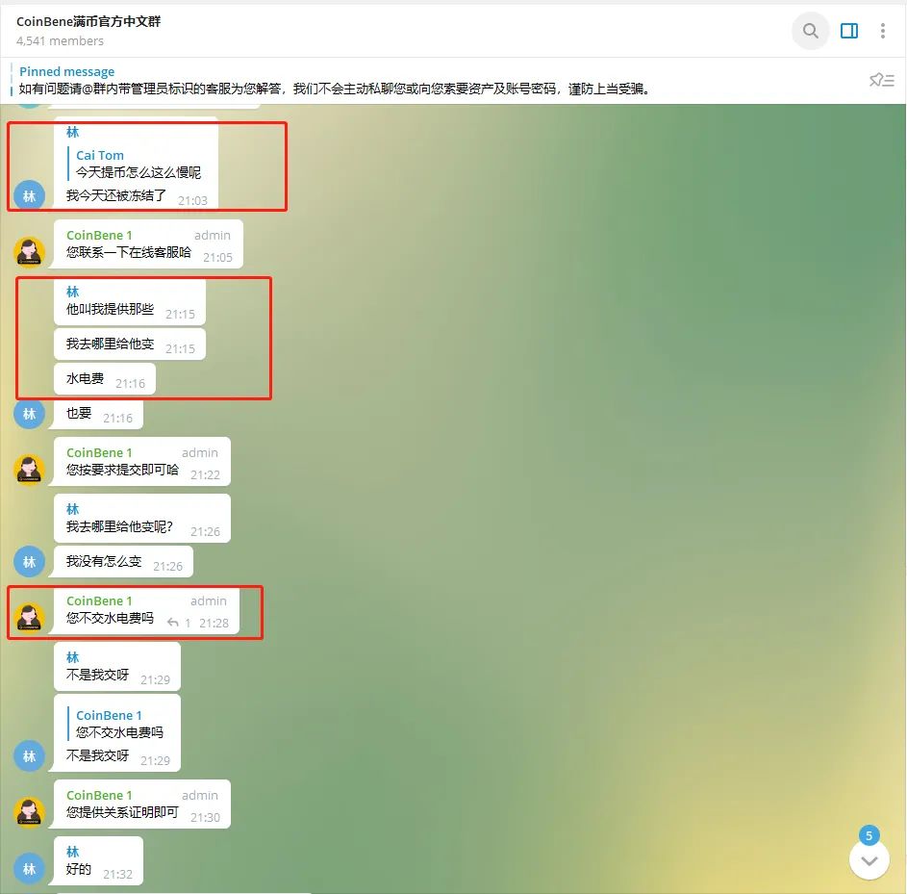View replies via the reply arrow on 21:28 message
This screenshot has width=907, height=894.
(x=172, y=624)
